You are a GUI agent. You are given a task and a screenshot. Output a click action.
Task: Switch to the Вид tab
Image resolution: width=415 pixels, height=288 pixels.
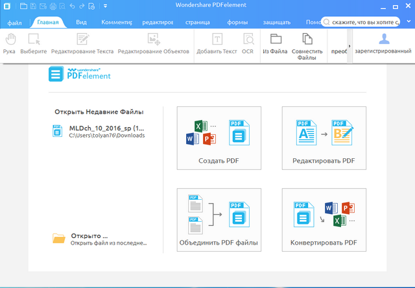tap(82, 22)
